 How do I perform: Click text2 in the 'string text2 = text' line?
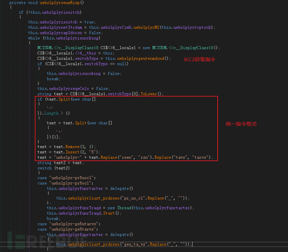pyautogui.click(x=60, y=163)
